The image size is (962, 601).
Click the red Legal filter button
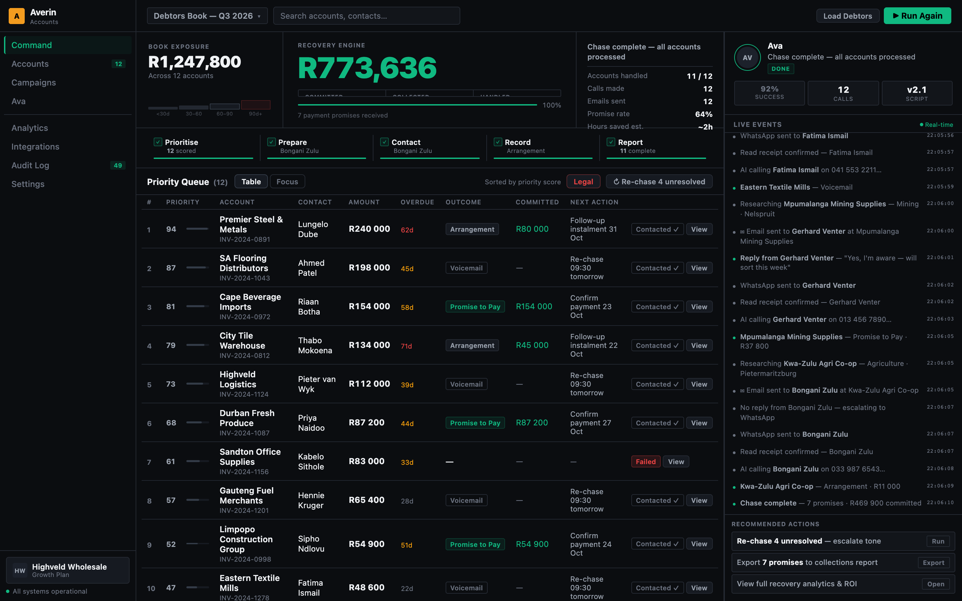click(583, 182)
